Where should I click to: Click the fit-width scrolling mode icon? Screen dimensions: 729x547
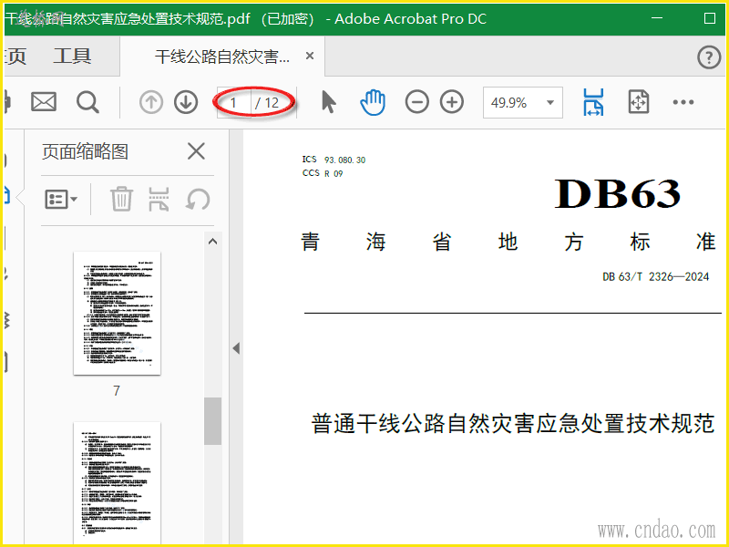click(x=594, y=102)
